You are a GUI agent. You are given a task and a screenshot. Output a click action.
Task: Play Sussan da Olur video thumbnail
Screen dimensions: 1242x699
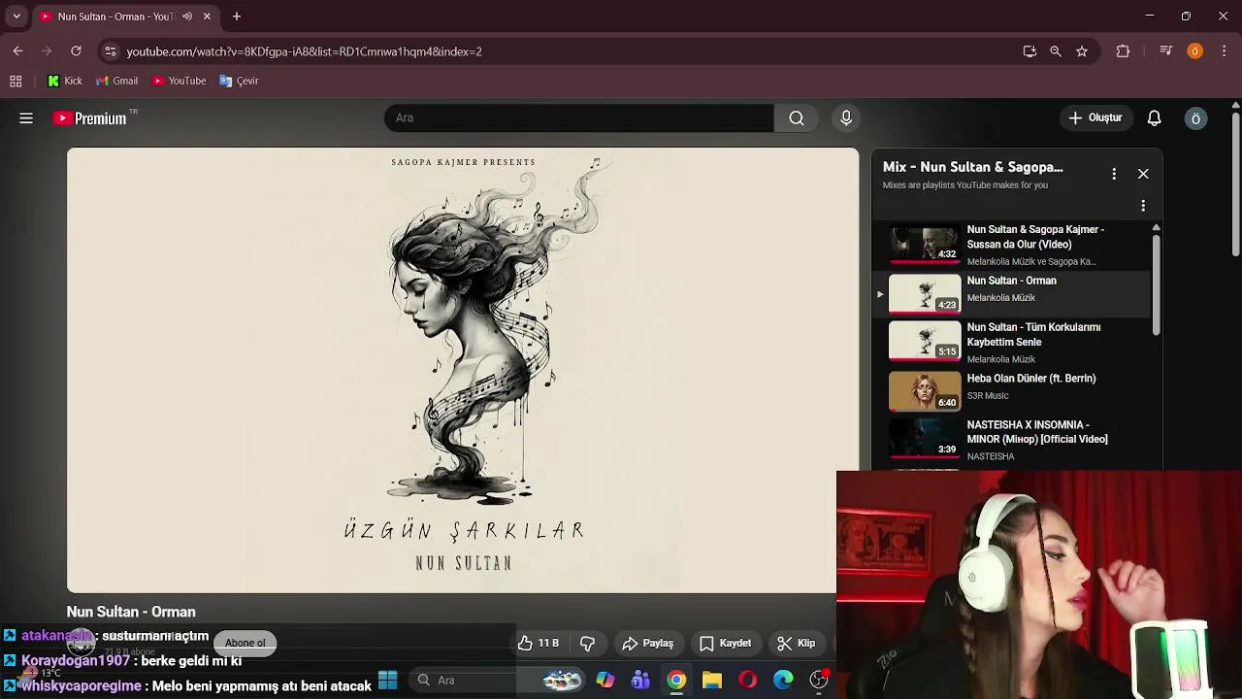click(x=925, y=245)
